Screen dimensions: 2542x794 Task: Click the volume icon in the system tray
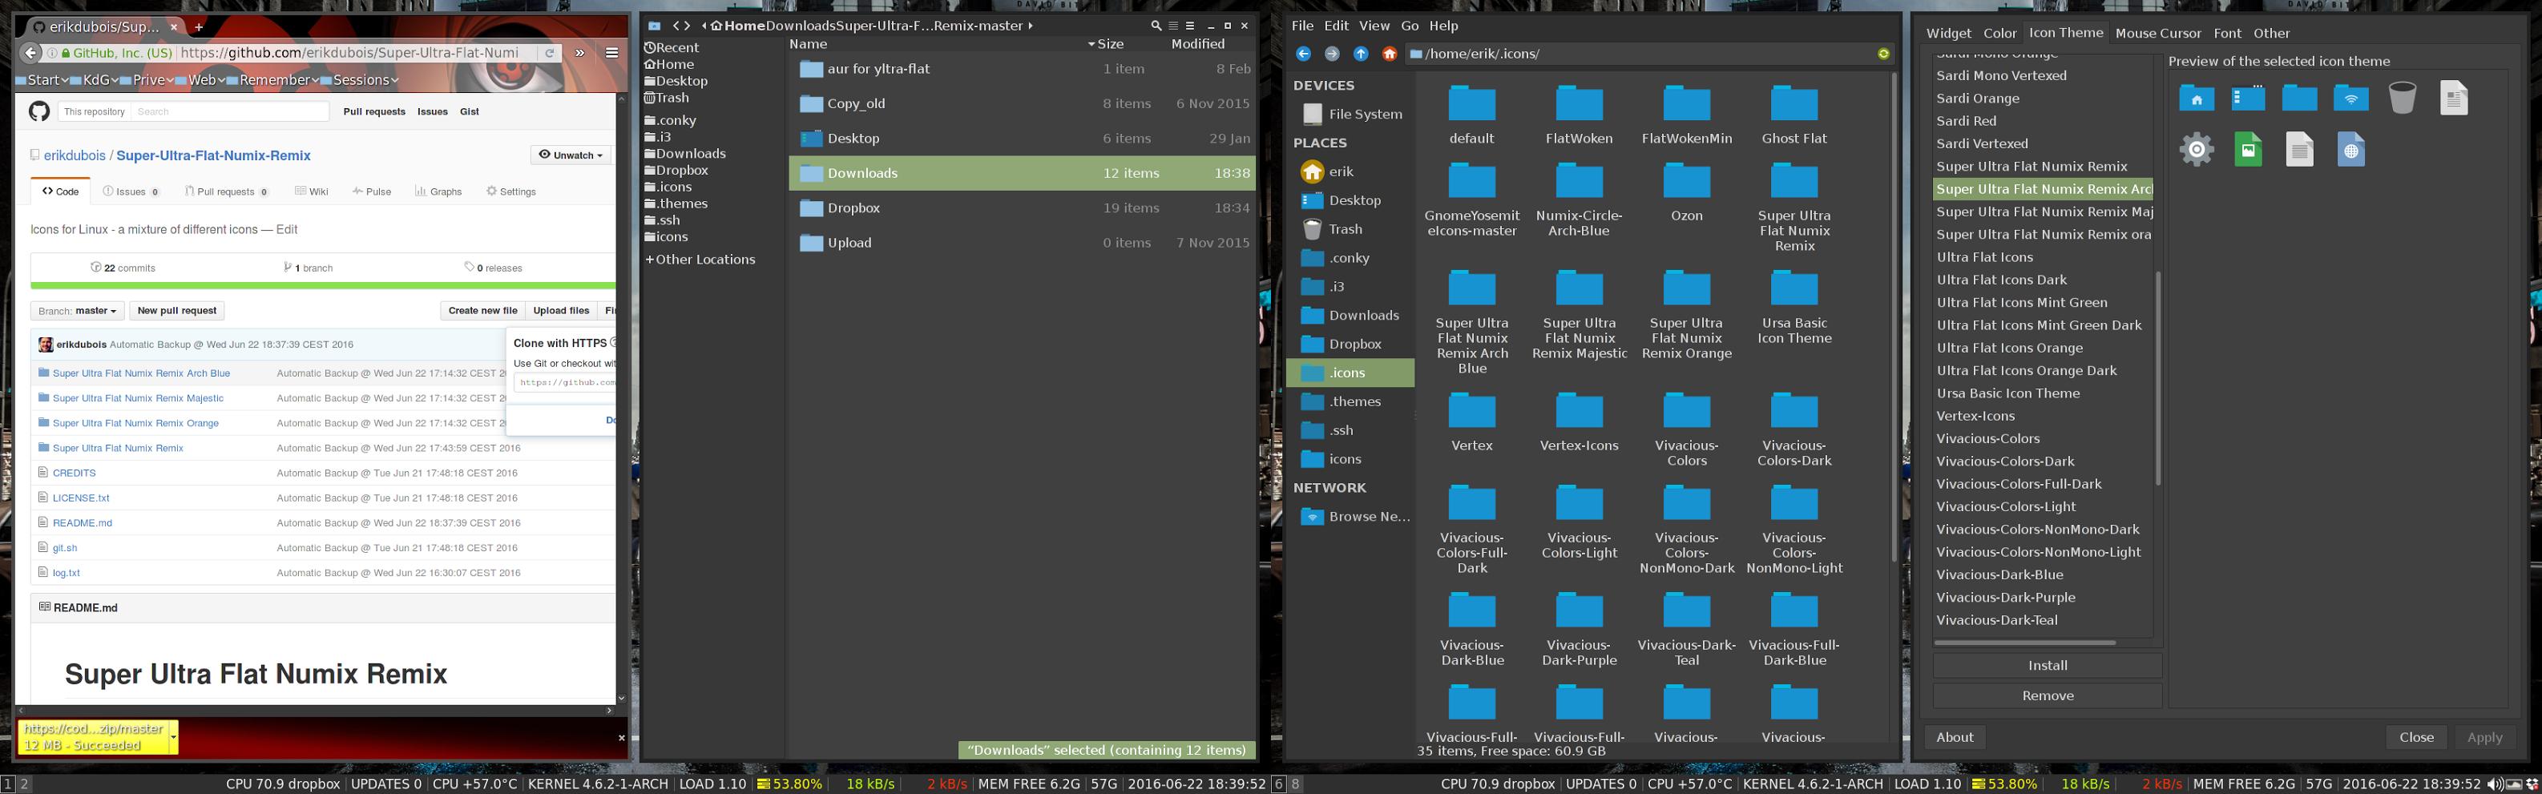click(x=2495, y=784)
